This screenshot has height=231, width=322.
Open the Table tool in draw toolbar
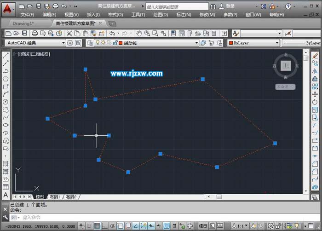click(x=6, y=187)
